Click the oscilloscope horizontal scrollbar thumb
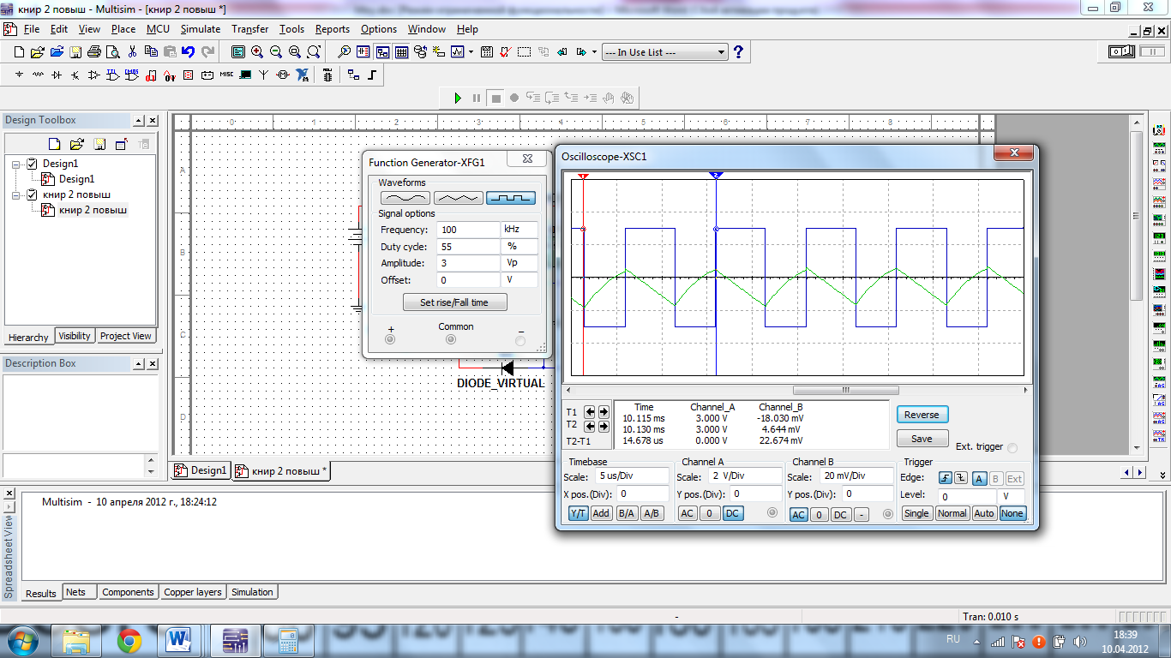This screenshot has height=658, width=1171. point(845,390)
